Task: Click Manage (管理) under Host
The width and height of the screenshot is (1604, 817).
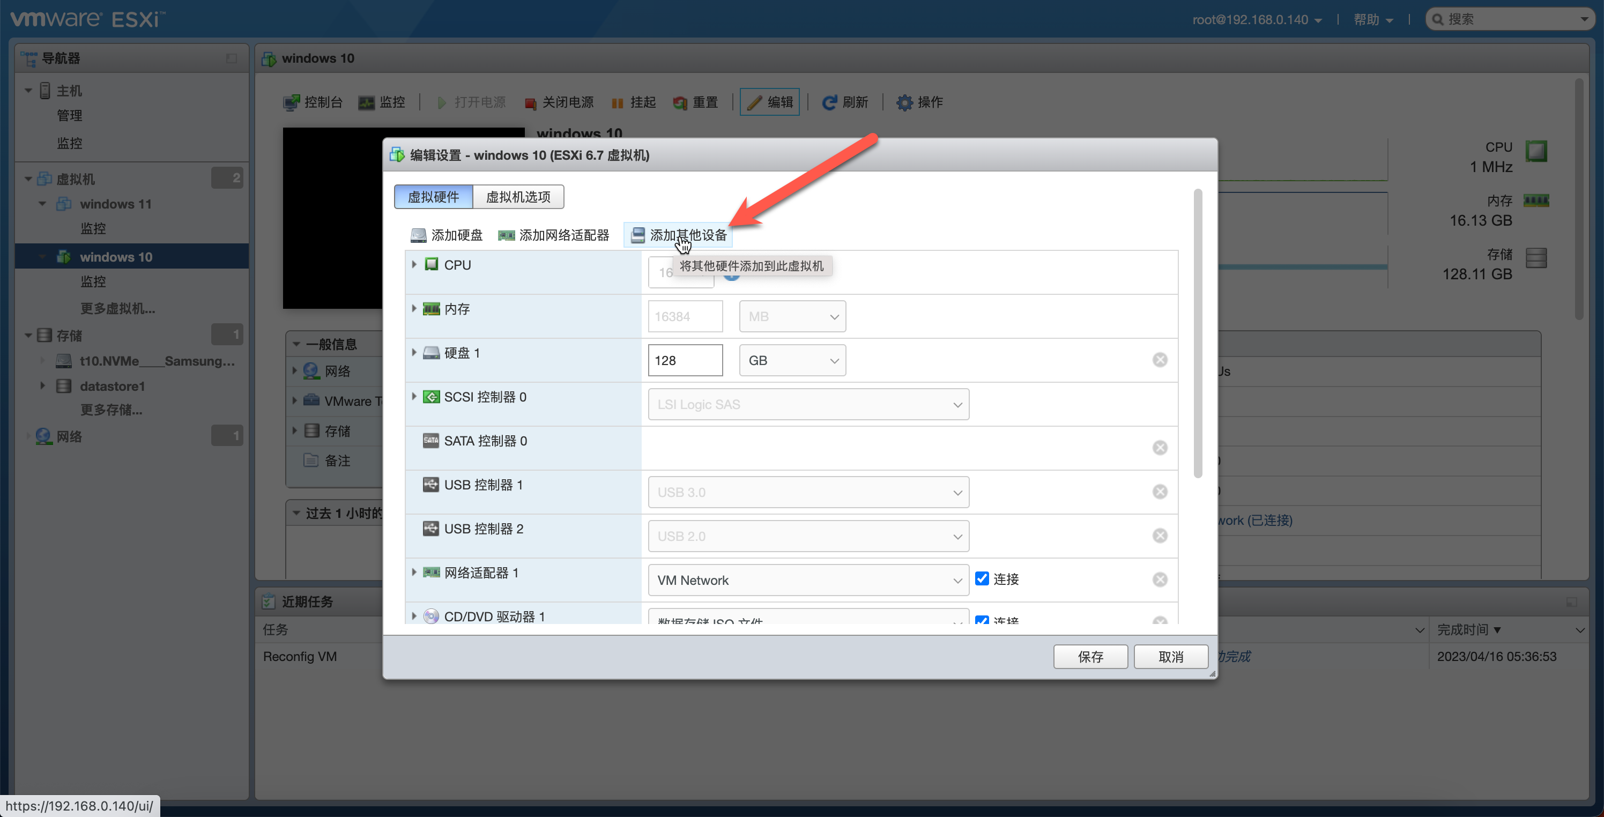Action: click(69, 116)
